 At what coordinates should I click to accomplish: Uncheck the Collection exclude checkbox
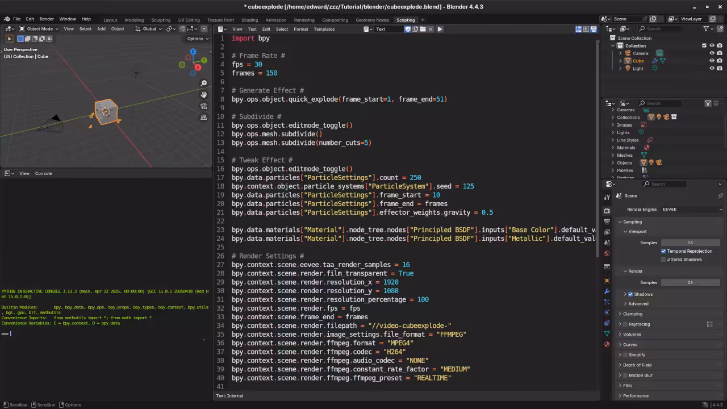point(704,45)
